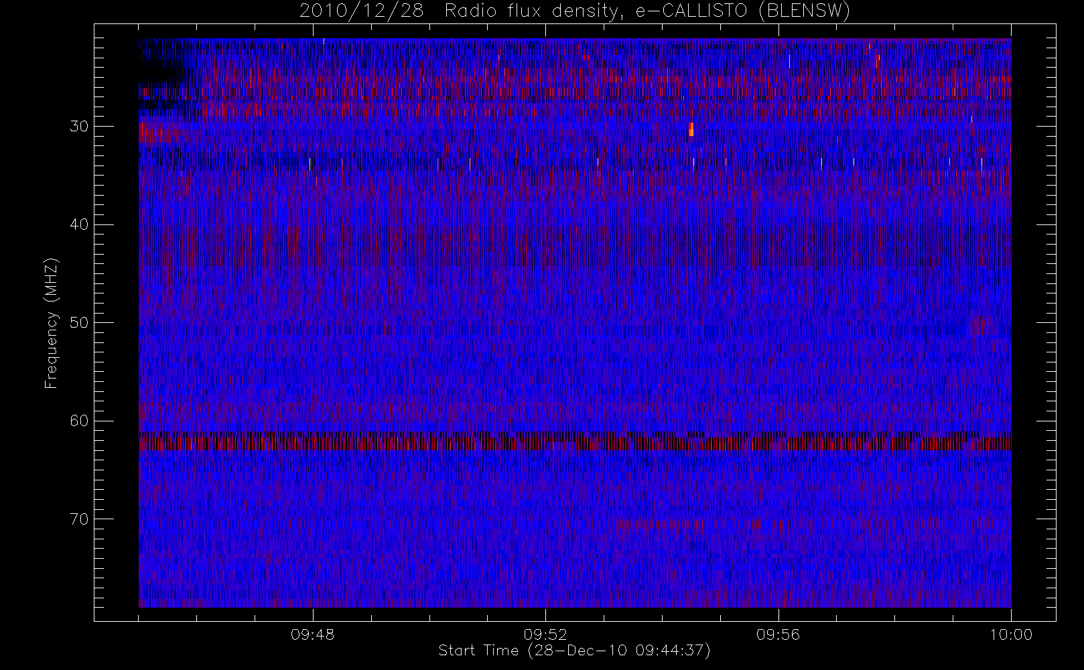The width and height of the screenshot is (1084, 670).
Task: Click the 40 frequency tick label
Action: 79,224
